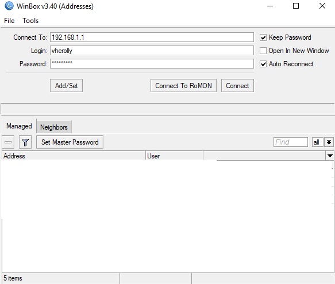
Task: Focus the Login input field
Action: [x=152, y=51]
